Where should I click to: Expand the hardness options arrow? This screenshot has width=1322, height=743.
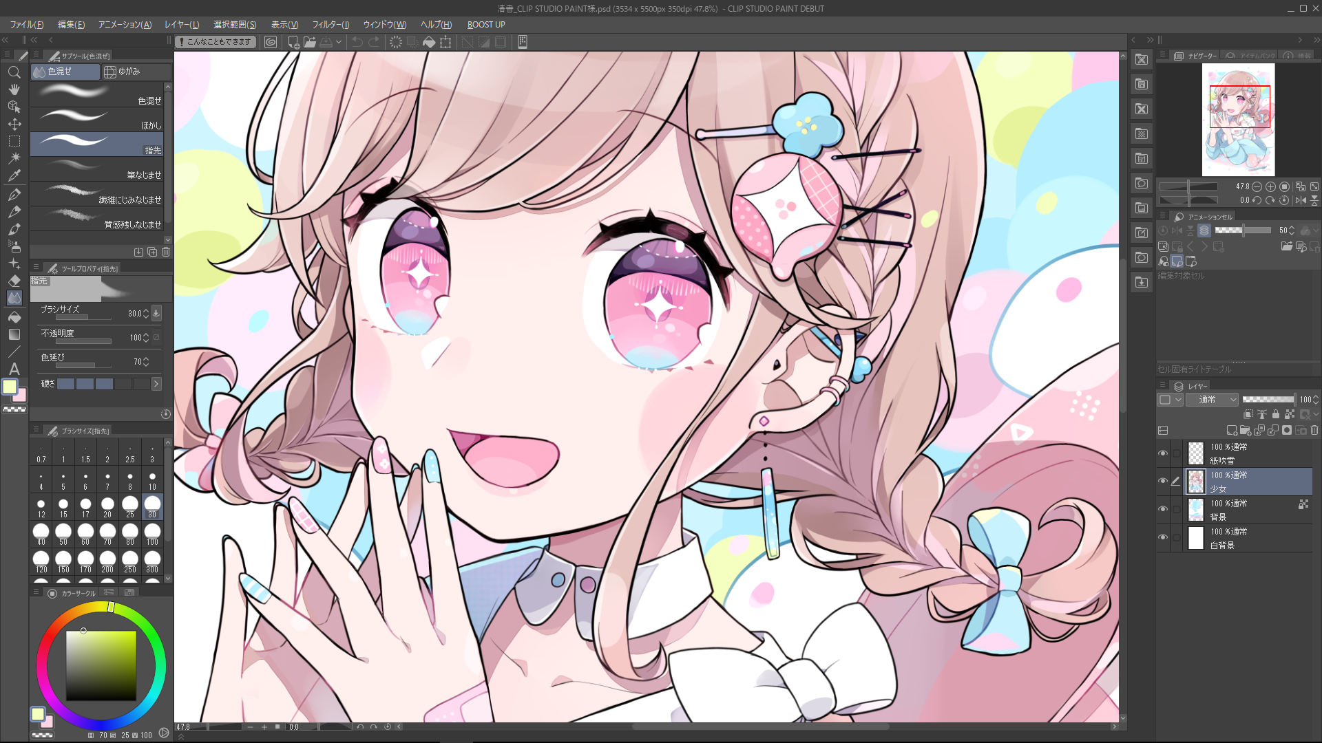pyautogui.click(x=156, y=384)
